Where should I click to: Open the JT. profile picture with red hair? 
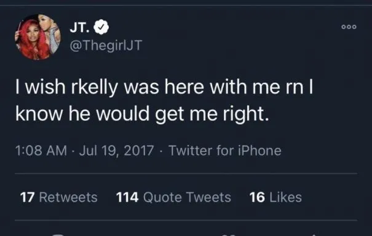pyautogui.click(x=38, y=37)
